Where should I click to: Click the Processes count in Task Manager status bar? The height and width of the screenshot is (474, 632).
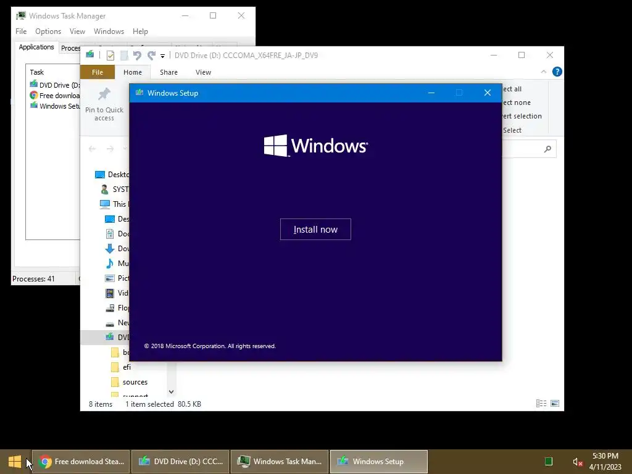point(33,279)
